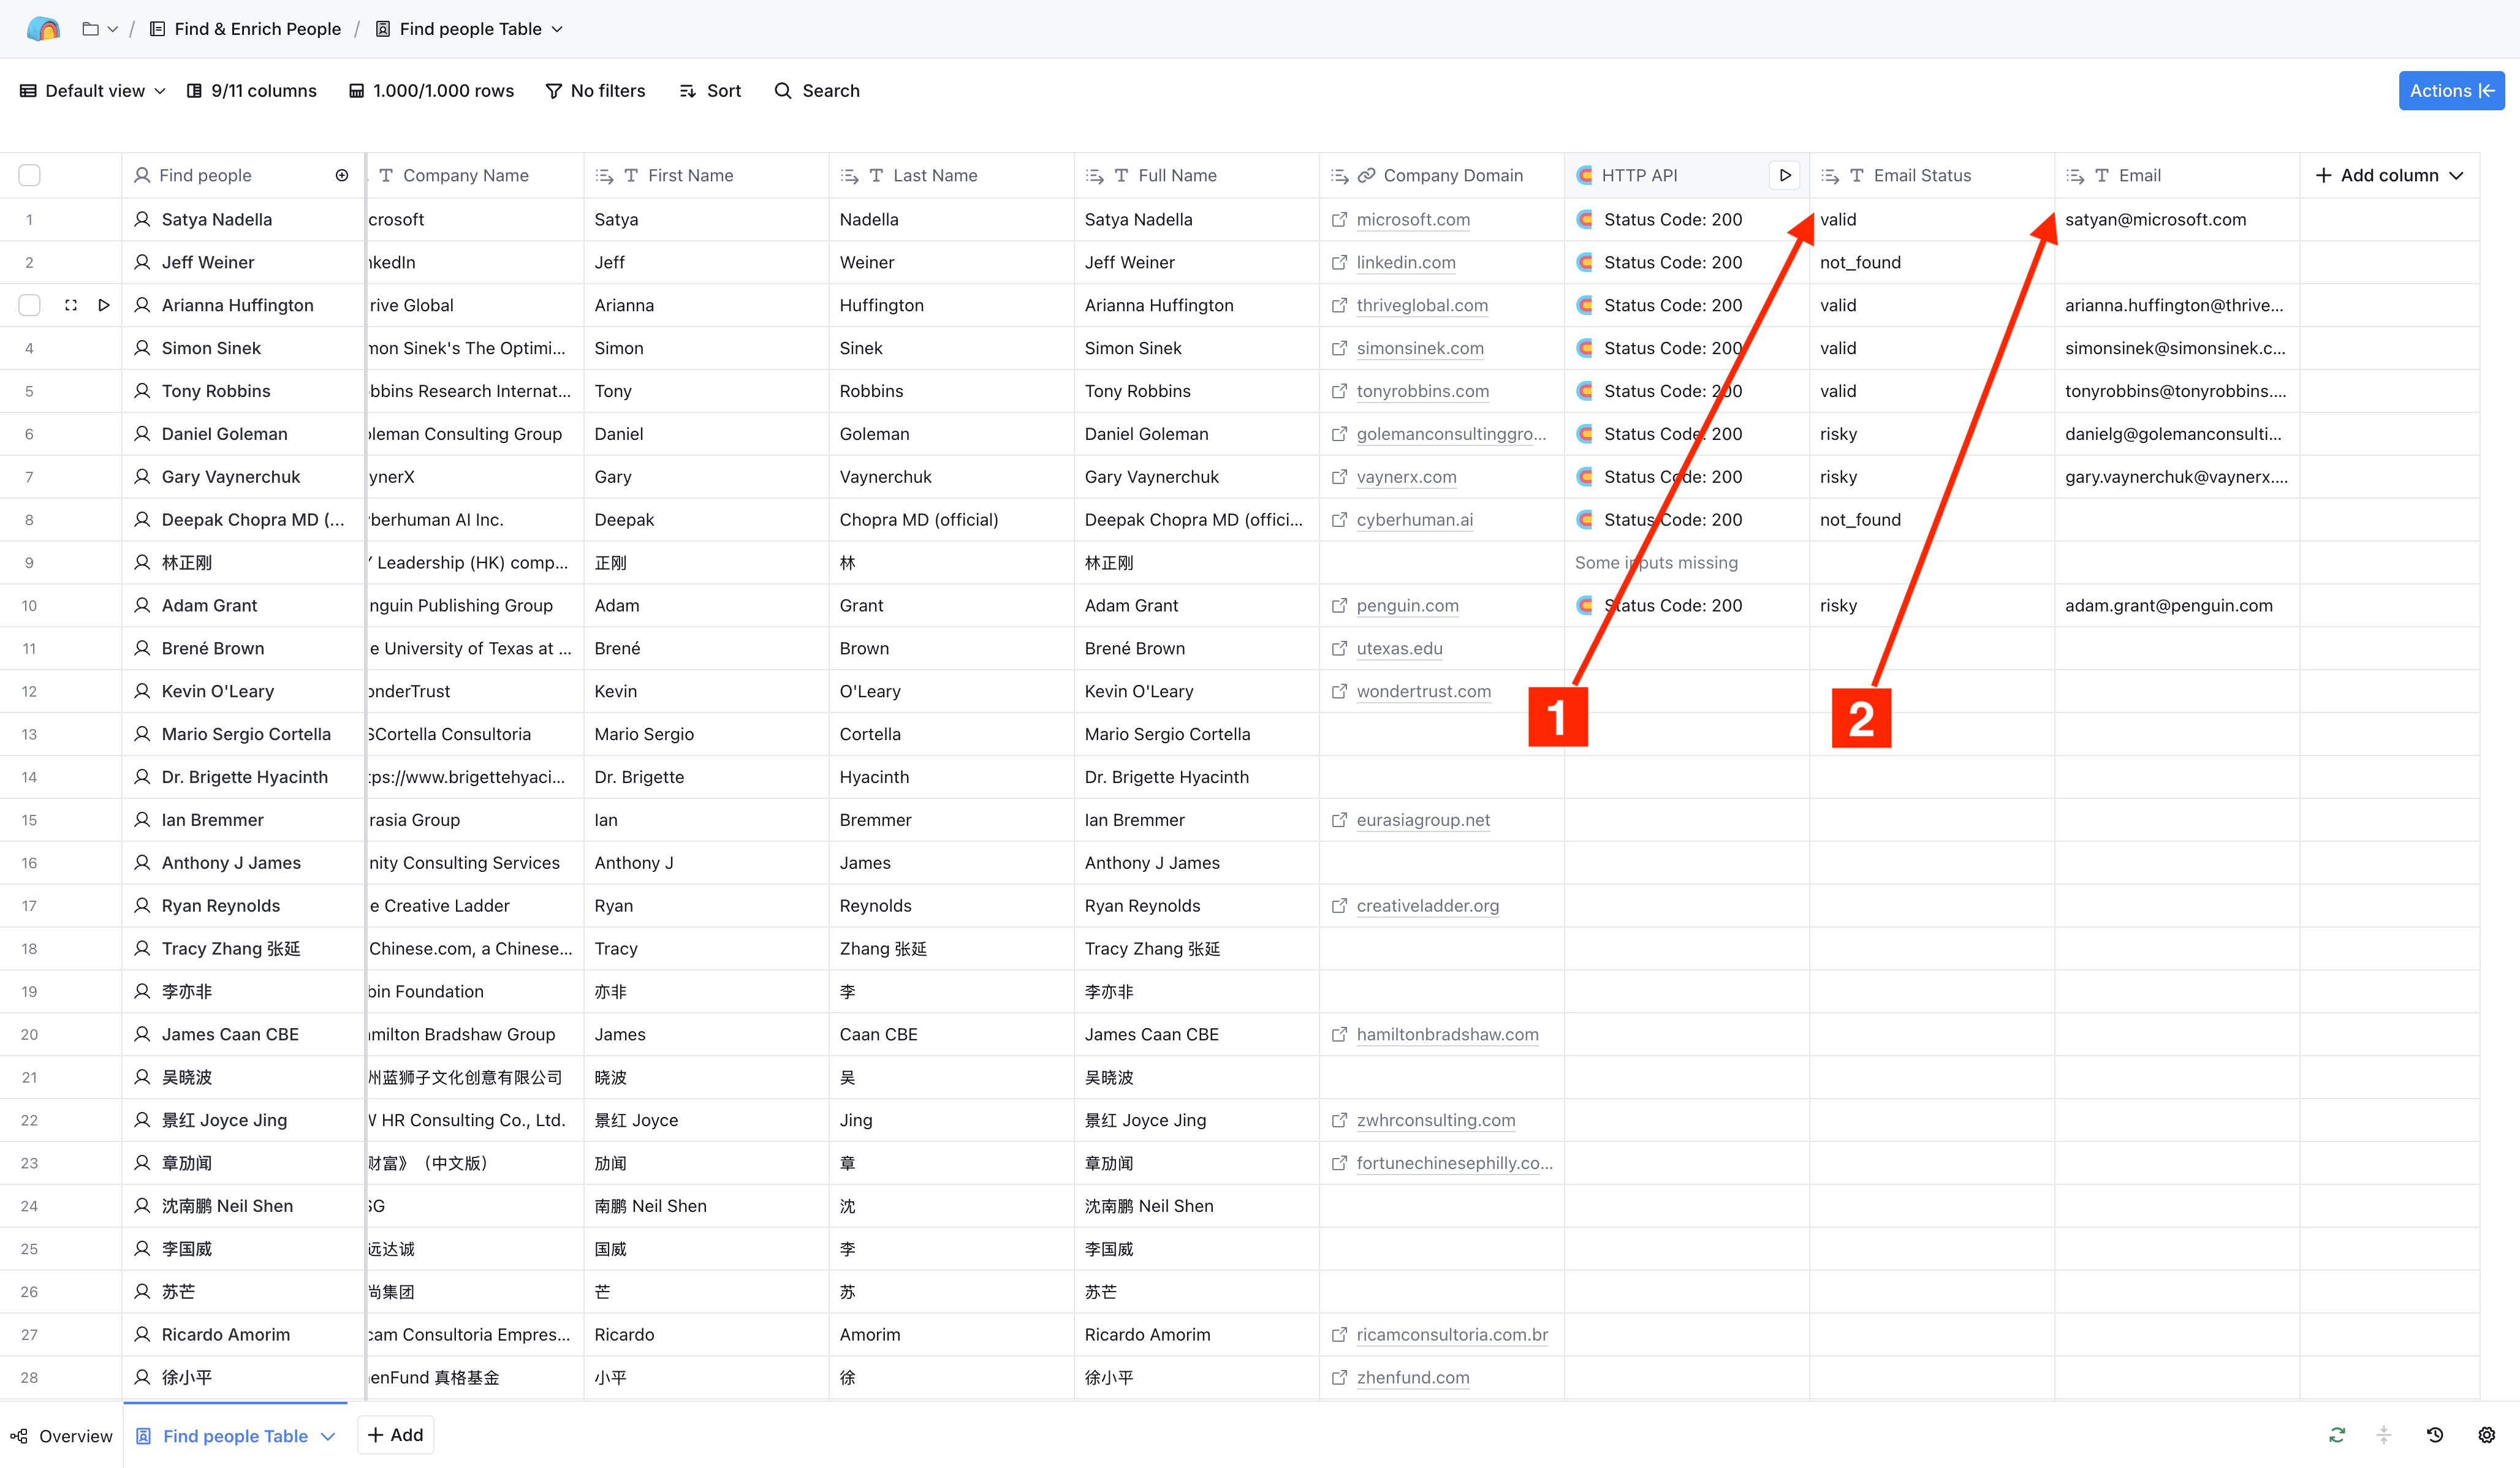The width and height of the screenshot is (2520, 1468).
Task: Select risky status in Daniel Goleman row
Action: [x=1931, y=434]
